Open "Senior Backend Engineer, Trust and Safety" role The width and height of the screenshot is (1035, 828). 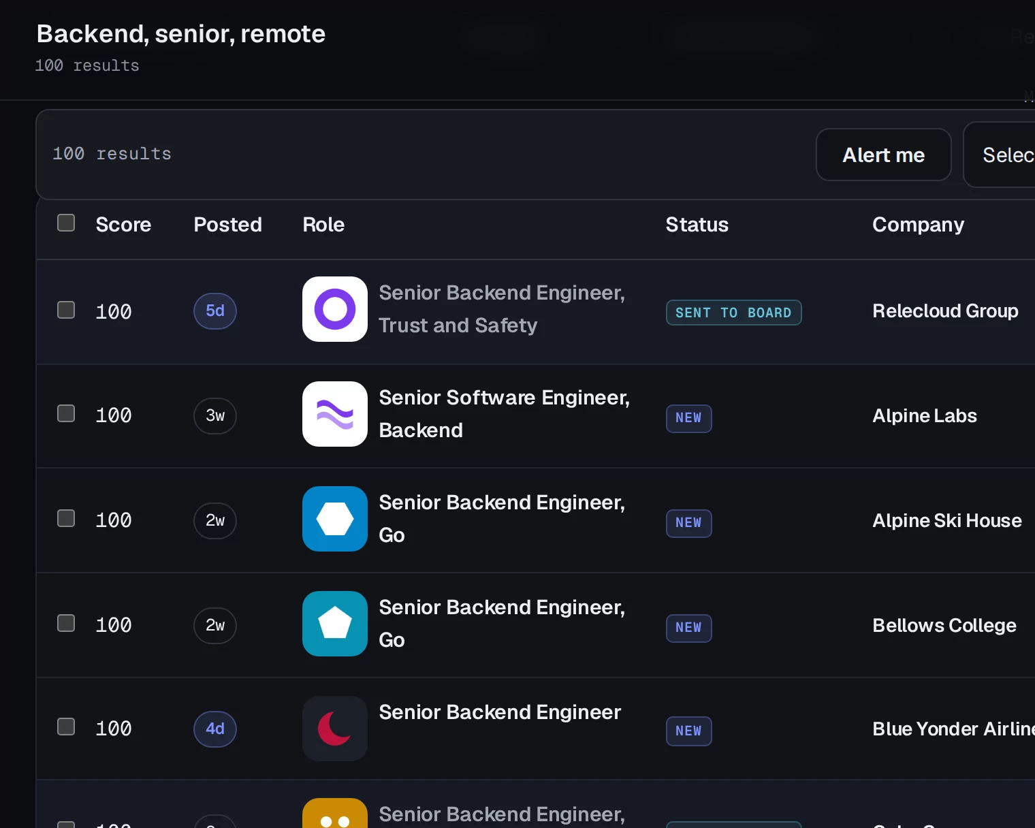point(502,309)
